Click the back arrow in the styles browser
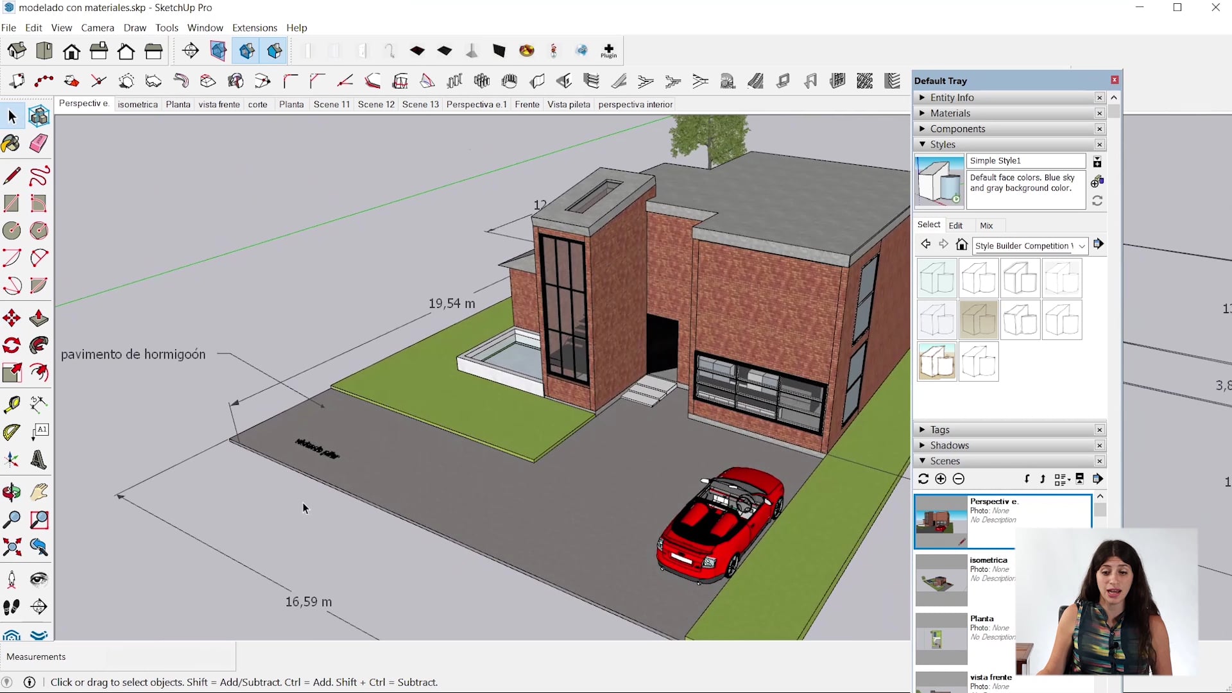Viewport: 1232px width, 693px height. 925,244
